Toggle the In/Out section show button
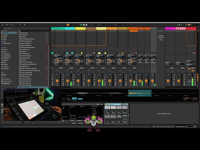Viewport: 200px width, 150px height. coord(198,74)
